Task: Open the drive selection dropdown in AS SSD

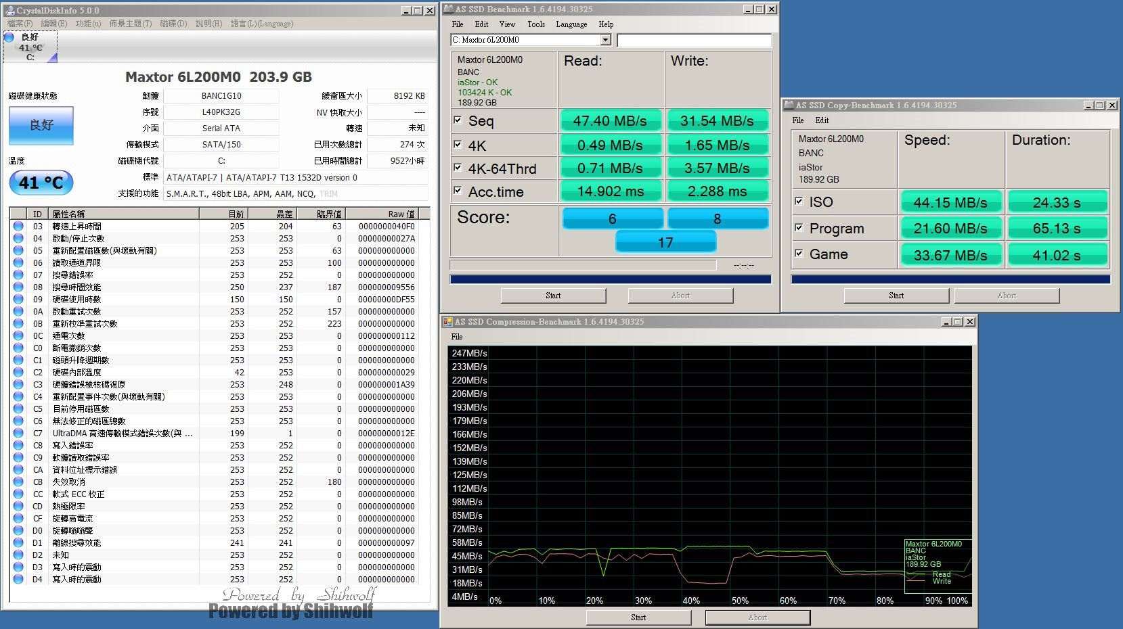Action: [606, 40]
